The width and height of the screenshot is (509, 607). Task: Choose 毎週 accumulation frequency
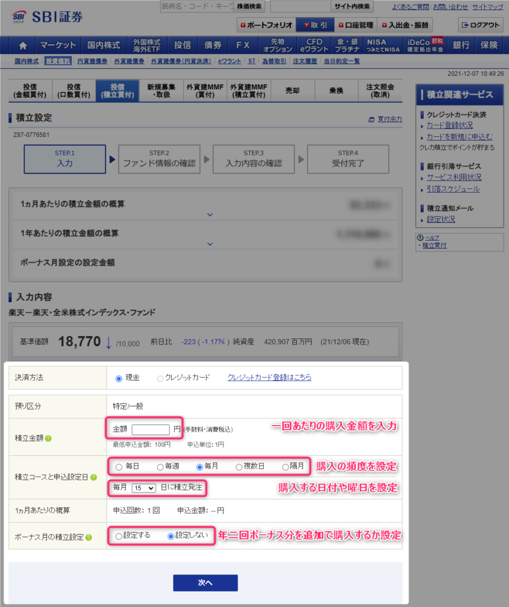(x=160, y=467)
